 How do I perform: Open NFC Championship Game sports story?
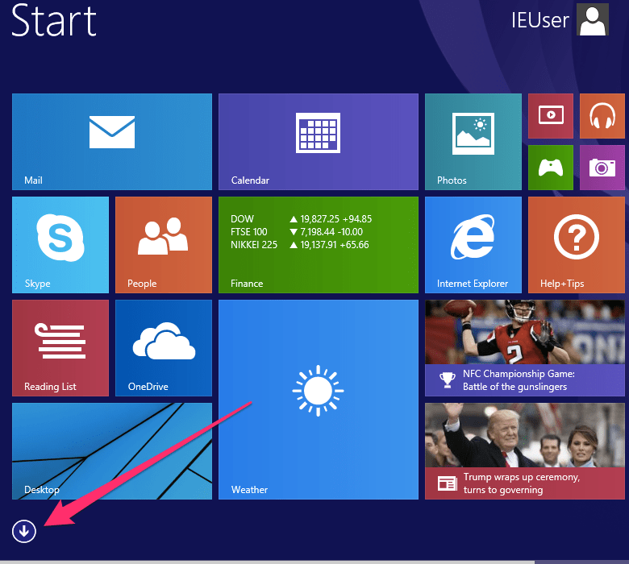coord(525,348)
